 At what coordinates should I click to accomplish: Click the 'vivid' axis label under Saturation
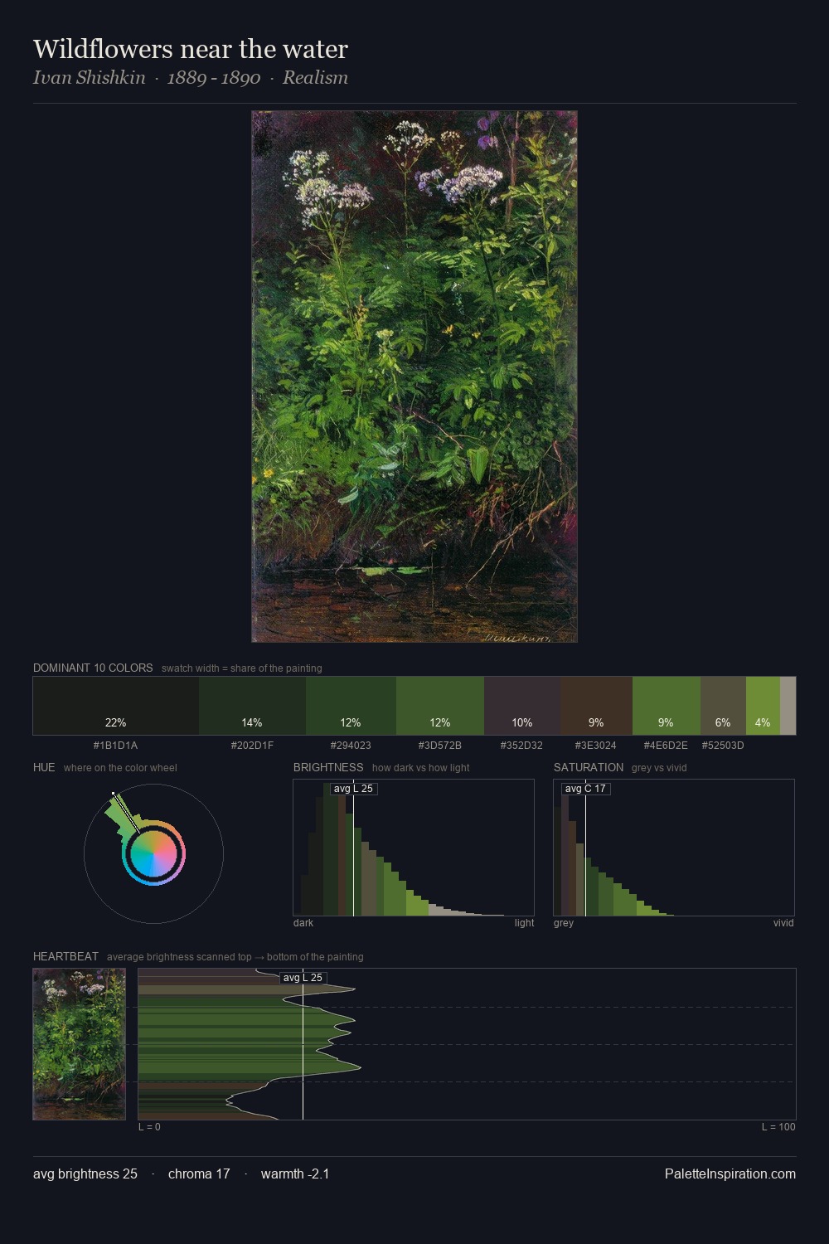click(783, 923)
